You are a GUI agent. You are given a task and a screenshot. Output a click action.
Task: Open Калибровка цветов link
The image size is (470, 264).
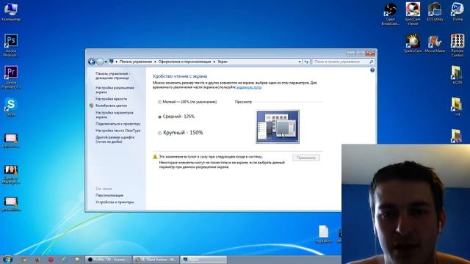point(111,106)
